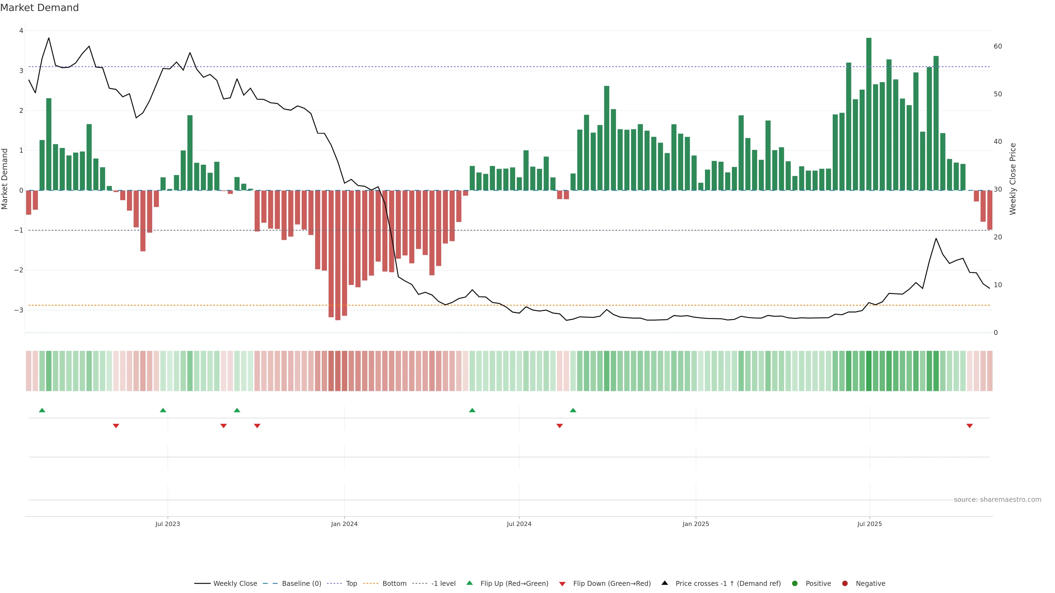Toggle the Top legend entry
This screenshot has height=593, width=1055.
tap(351, 584)
